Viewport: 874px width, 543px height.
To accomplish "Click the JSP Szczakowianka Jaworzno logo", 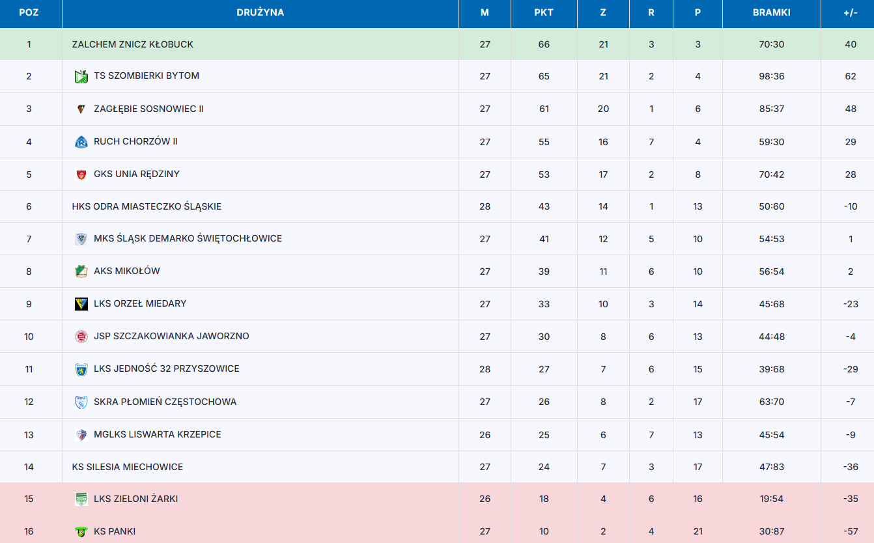I will pyautogui.click(x=81, y=337).
